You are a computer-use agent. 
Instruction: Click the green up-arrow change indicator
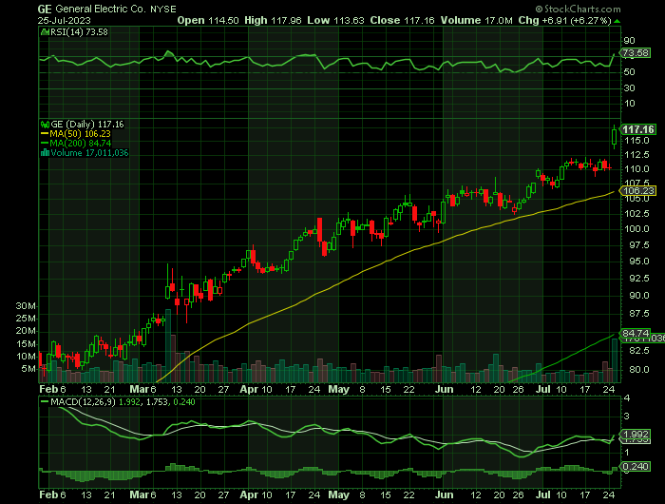617,21
